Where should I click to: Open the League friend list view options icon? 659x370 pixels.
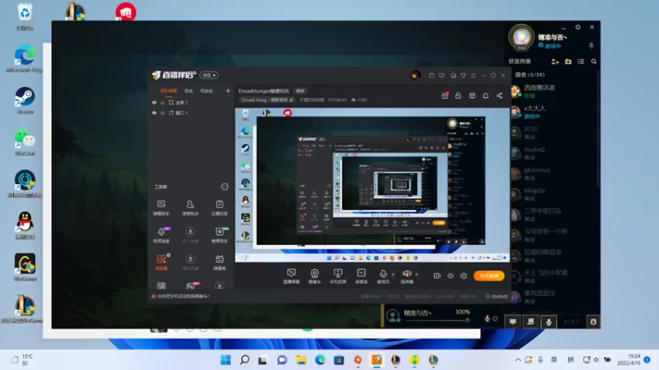581,62
